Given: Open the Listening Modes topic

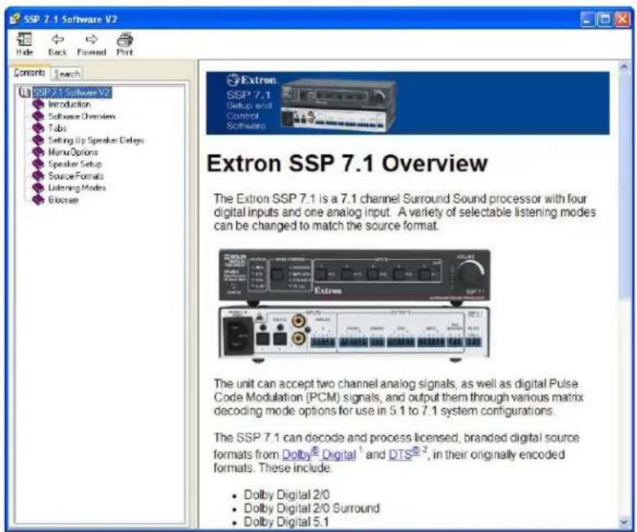Looking at the screenshot, I should click(77, 187).
